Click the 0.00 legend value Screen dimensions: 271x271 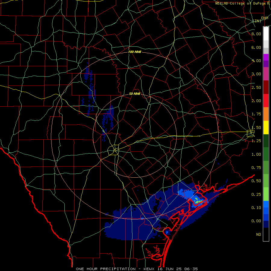click(256, 221)
